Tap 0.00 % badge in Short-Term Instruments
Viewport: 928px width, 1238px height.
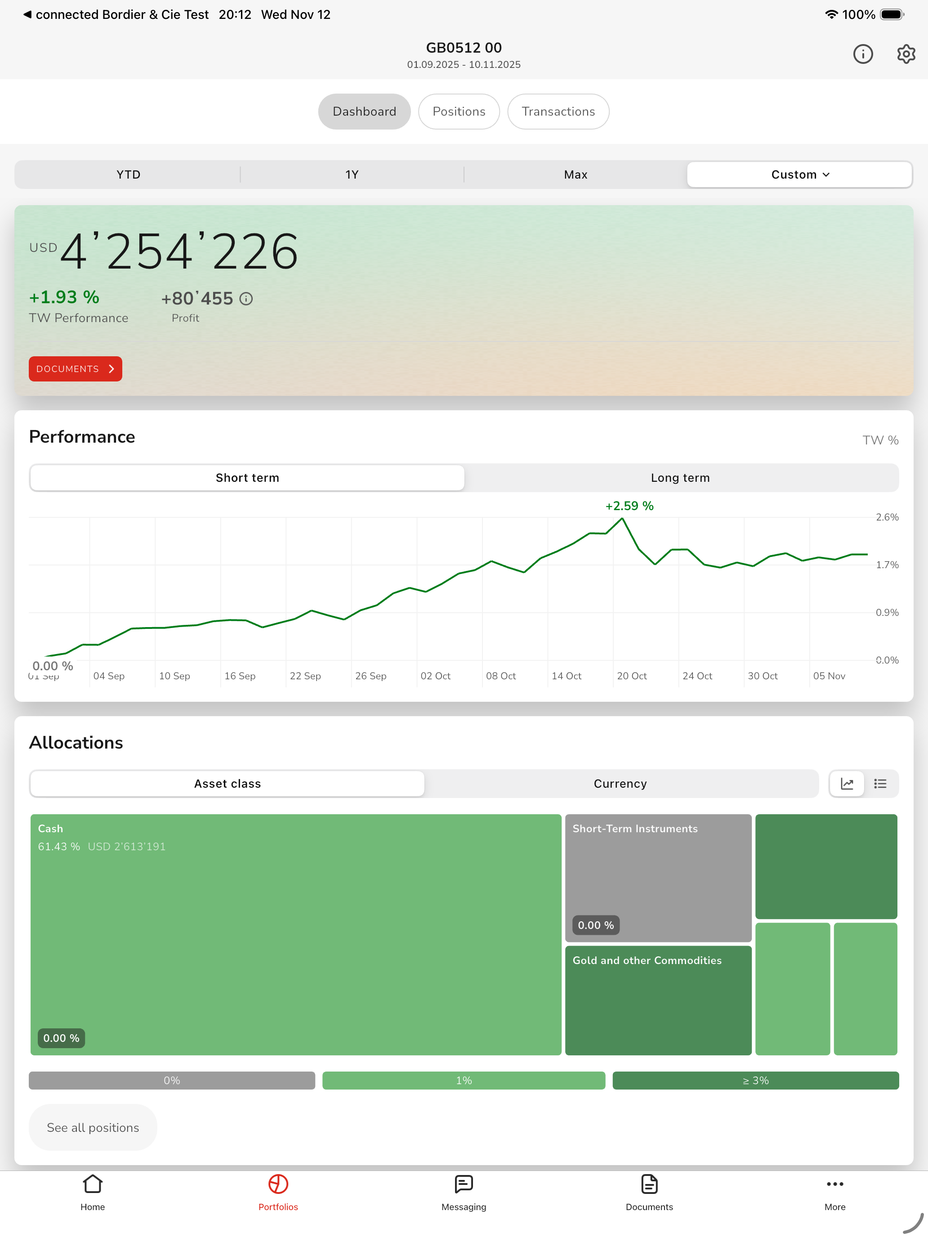[596, 925]
